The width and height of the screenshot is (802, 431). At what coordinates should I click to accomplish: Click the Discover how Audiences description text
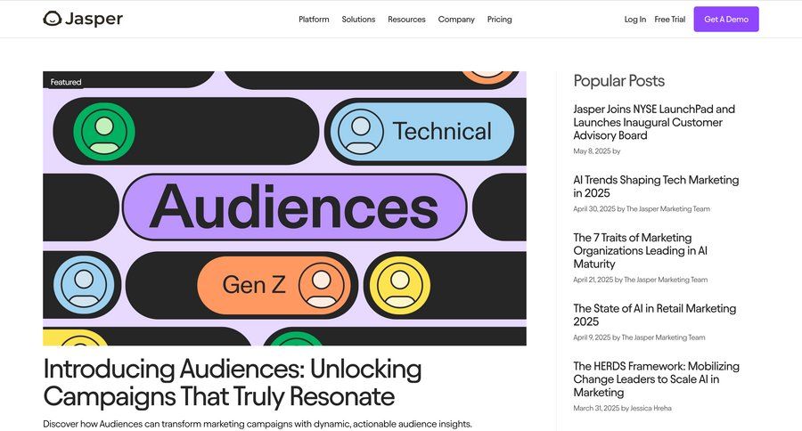click(x=258, y=424)
